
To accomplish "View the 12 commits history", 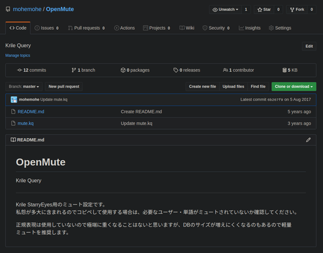I will (32, 70).
